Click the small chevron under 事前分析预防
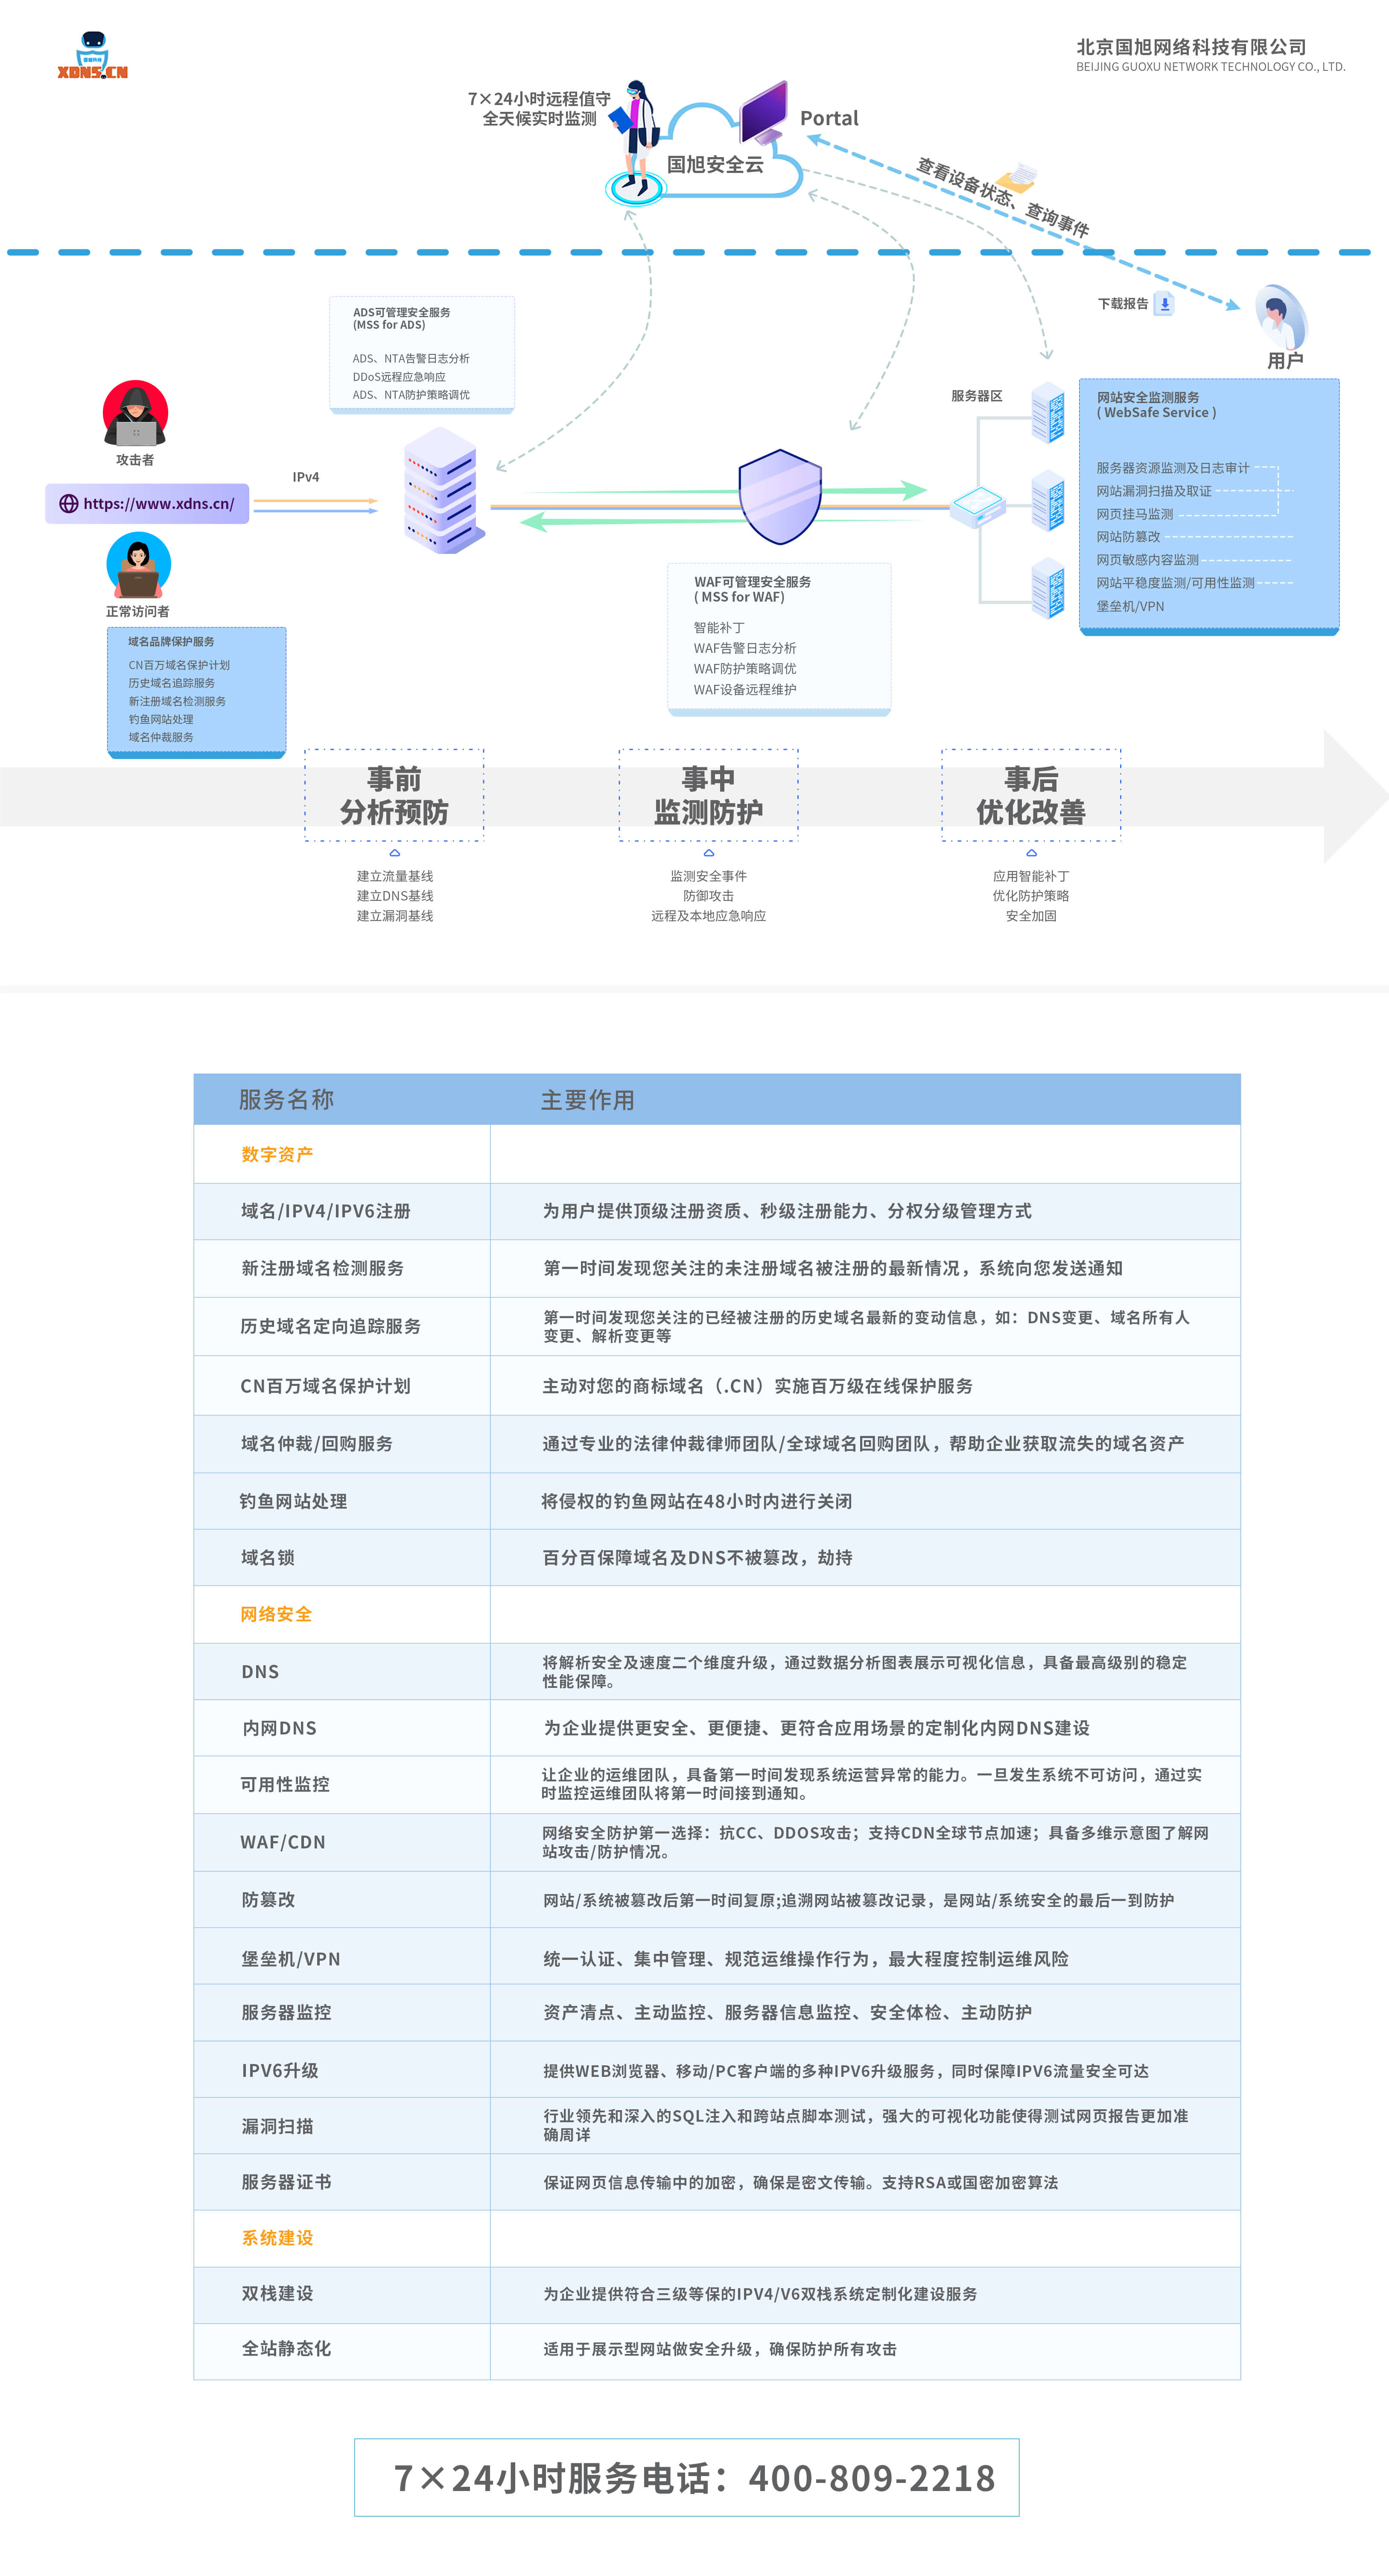1389x2576 pixels. click(x=394, y=853)
